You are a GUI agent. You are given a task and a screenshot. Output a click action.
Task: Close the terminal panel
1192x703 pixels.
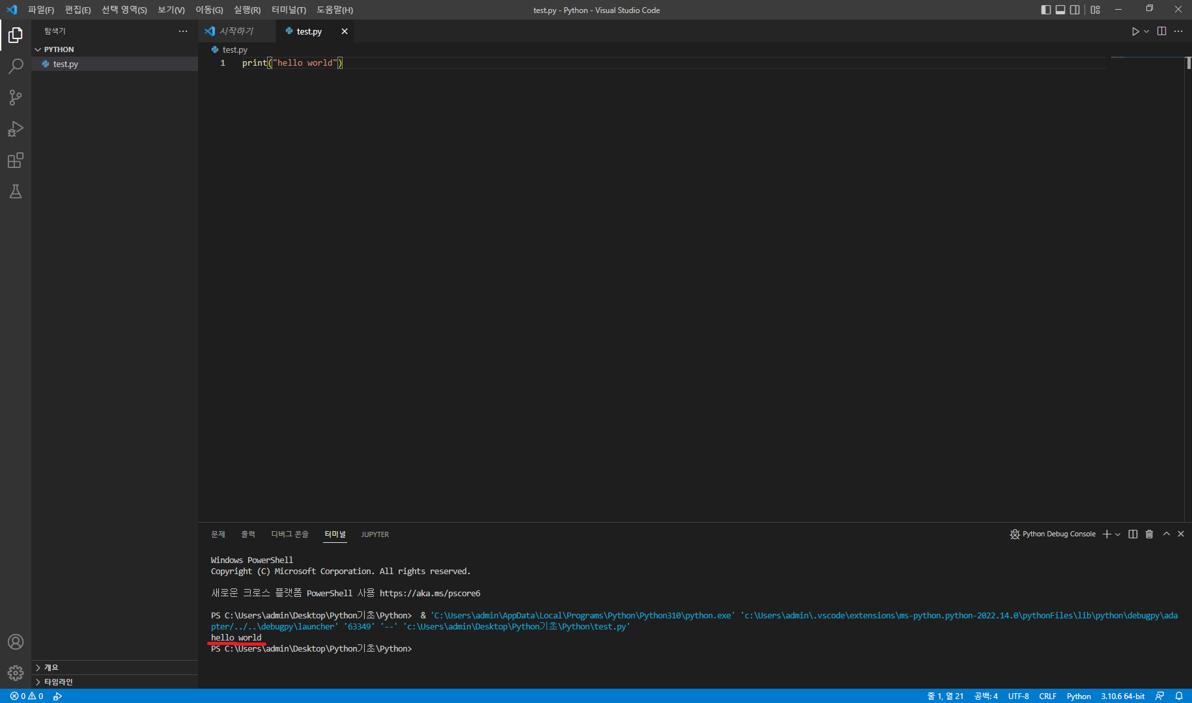tap(1181, 534)
